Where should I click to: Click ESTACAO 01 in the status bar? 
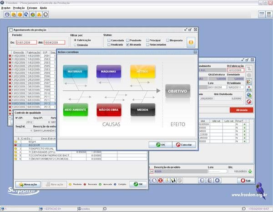click(52, 209)
